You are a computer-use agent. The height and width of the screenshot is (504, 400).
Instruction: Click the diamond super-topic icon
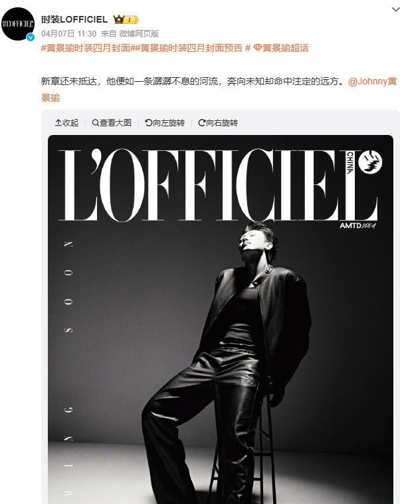[257, 49]
